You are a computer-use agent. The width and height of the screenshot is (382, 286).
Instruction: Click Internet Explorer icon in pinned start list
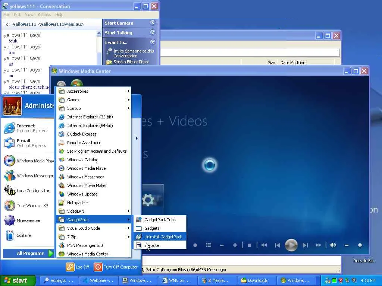click(9, 128)
